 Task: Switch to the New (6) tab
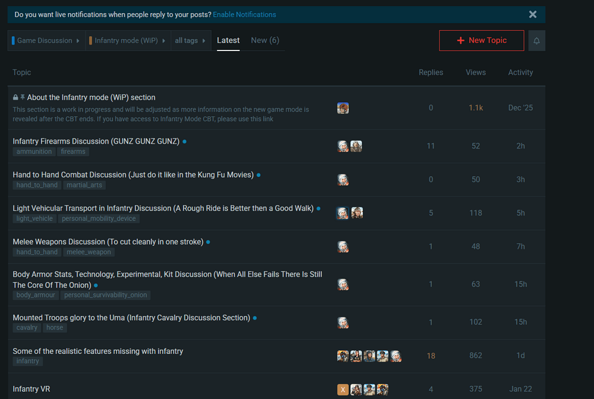[265, 40]
